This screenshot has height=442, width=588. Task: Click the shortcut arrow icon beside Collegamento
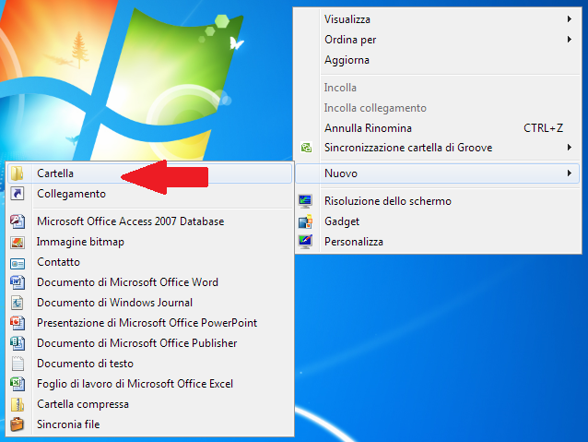click(17, 194)
